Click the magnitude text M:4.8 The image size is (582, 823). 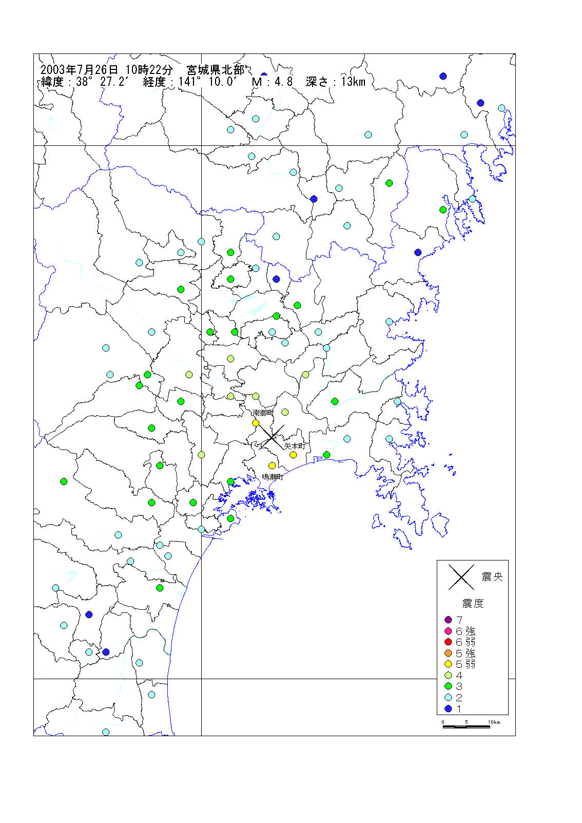272,82
